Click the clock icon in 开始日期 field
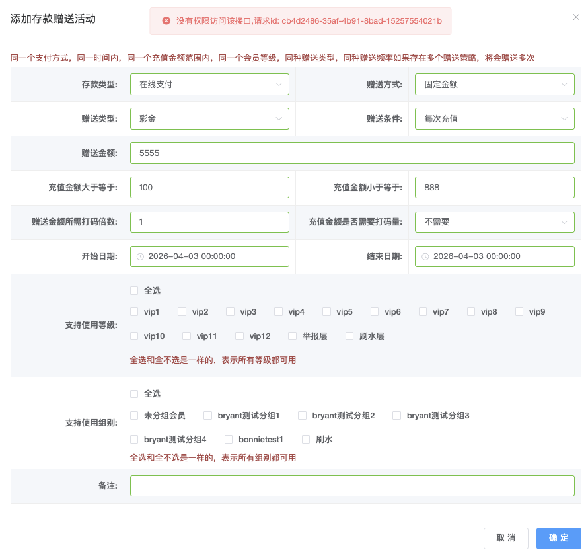 pyautogui.click(x=140, y=256)
